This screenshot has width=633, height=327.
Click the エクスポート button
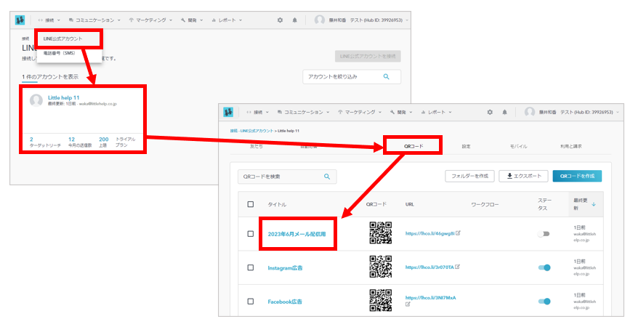(x=523, y=177)
